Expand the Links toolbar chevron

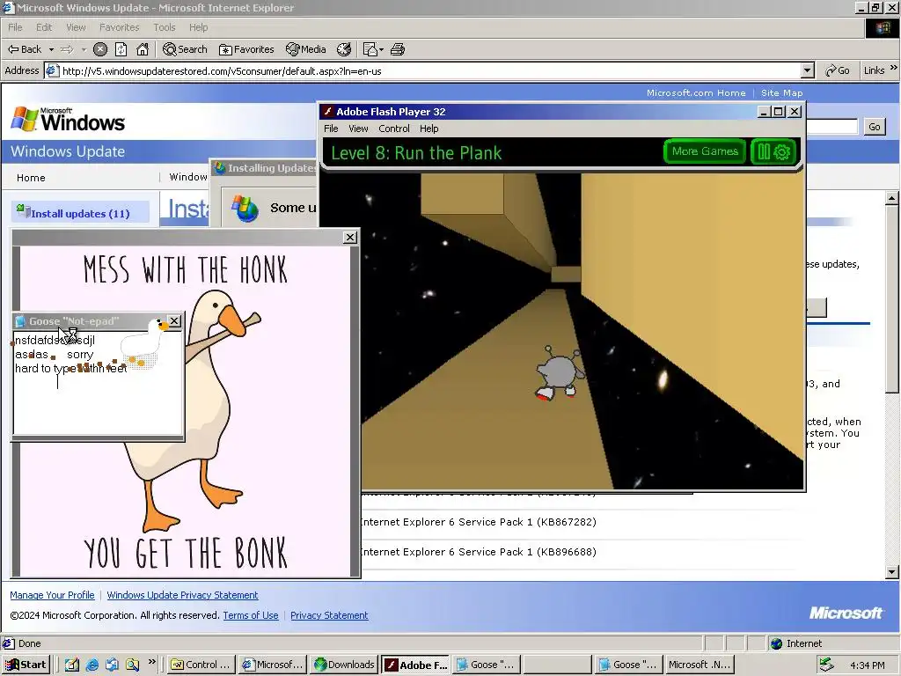[x=894, y=69]
